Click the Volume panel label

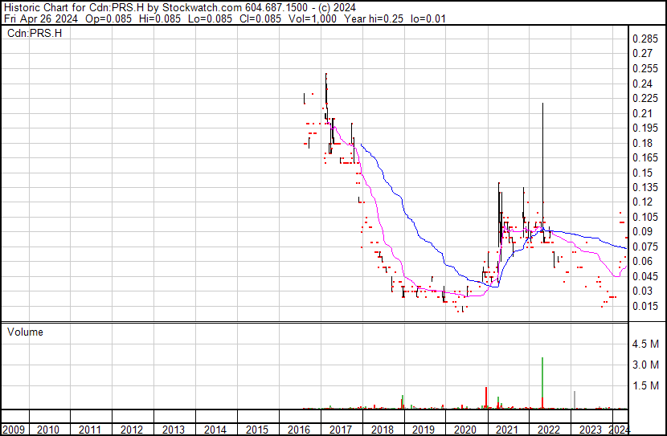coord(25,332)
